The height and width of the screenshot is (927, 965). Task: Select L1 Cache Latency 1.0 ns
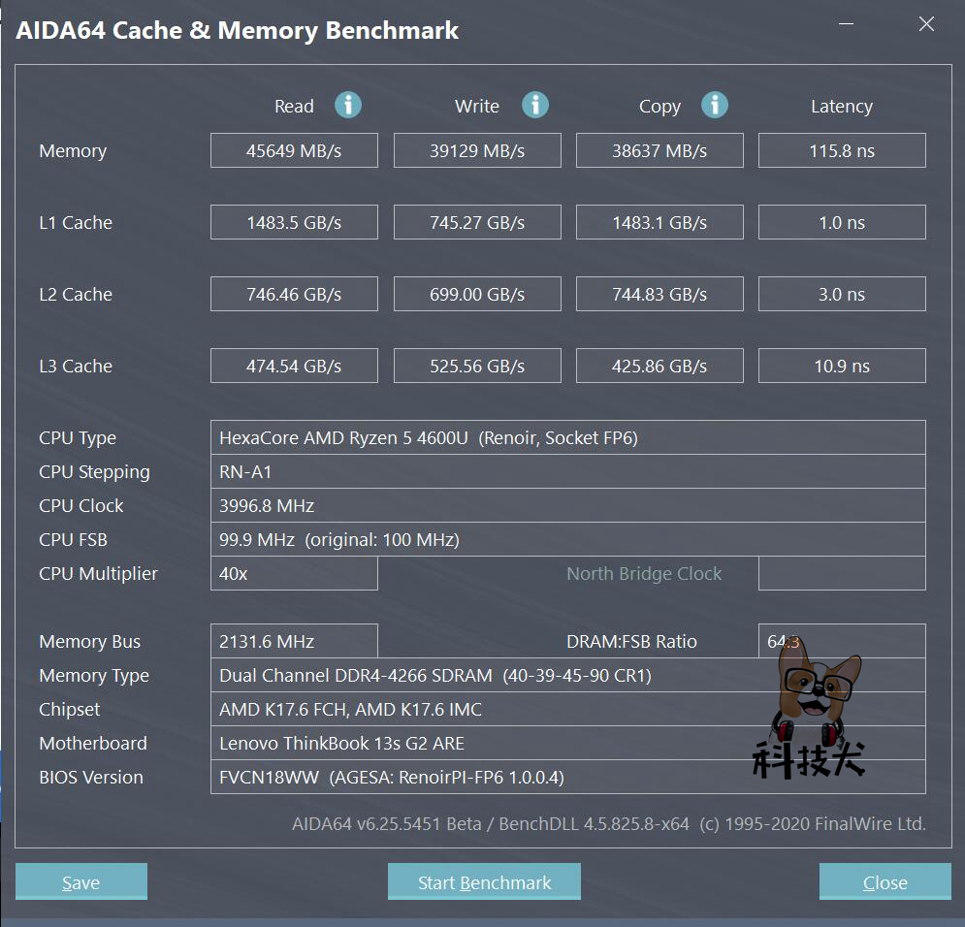[x=842, y=222]
